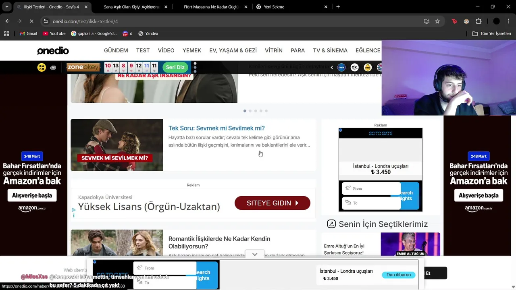Screen dimensions: 516x290
Task: Open "Tek Soru: Sevmek mi Sevilmek mi?" article
Action: [x=216, y=128]
